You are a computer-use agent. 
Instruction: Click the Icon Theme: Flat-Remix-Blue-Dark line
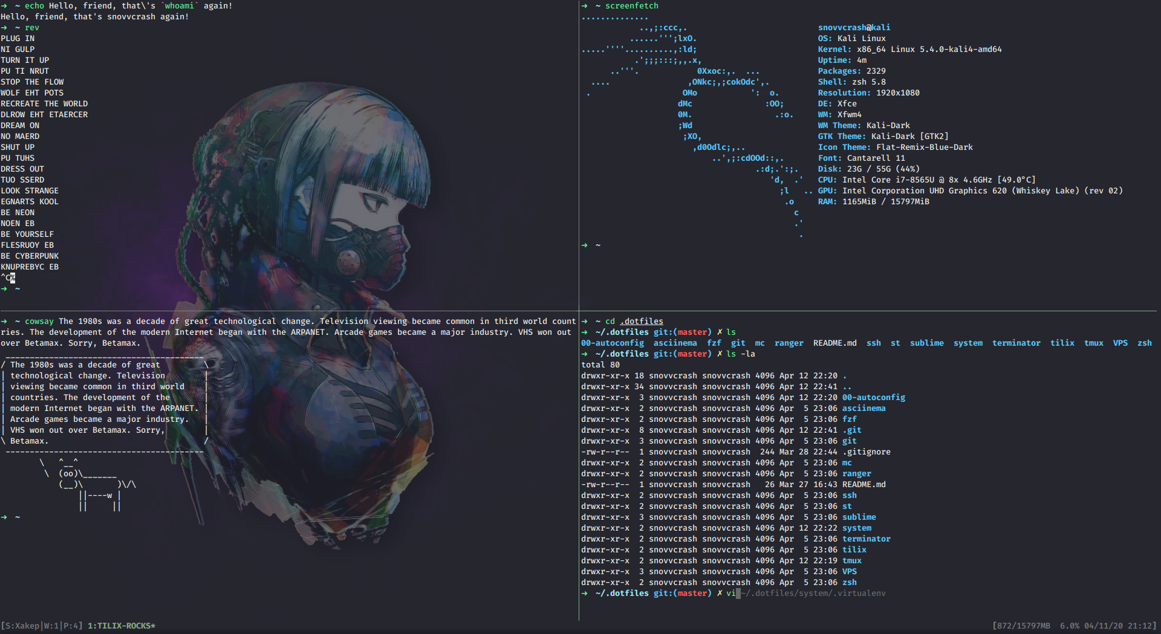click(895, 147)
